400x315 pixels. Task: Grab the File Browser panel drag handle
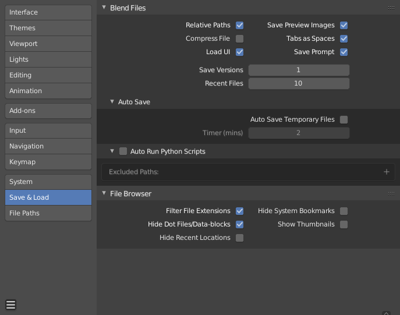tap(391, 193)
